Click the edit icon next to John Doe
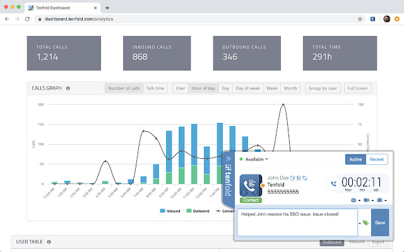The width and height of the screenshot is (404, 252). 292,178
